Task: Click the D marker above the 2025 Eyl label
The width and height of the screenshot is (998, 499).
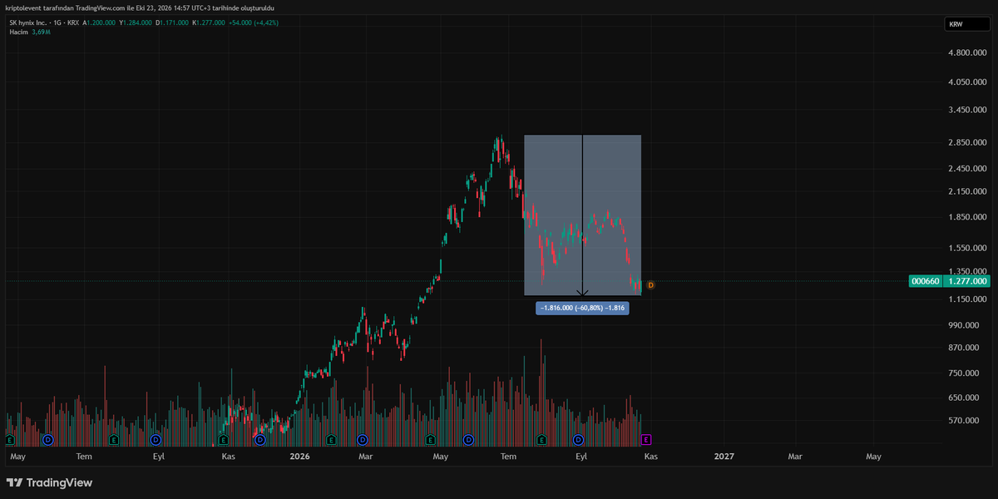Action: click(x=156, y=439)
